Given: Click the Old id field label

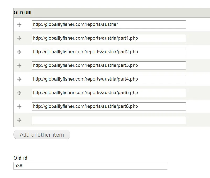Looking at the screenshot, I should 20,158.
